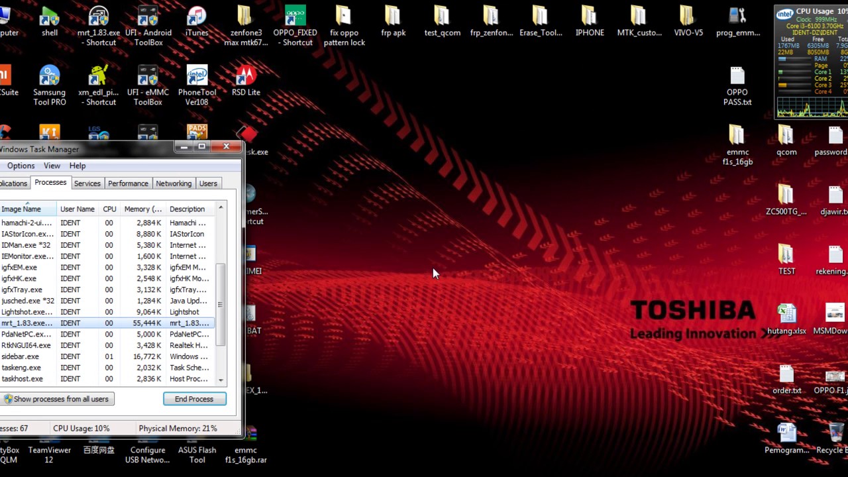The width and height of the screenshot is (848, 477).
Task: Launch UFI - Android ToolBox icon
Action: (148, 25)
